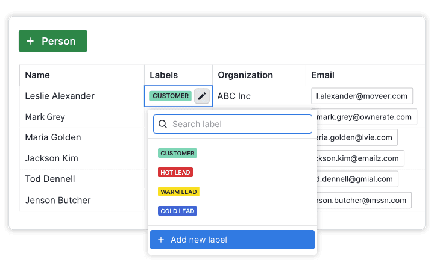Click the Add new label button
Image resolution: width=434 pixels, height=271 pixels.
[x=232, y=240]
